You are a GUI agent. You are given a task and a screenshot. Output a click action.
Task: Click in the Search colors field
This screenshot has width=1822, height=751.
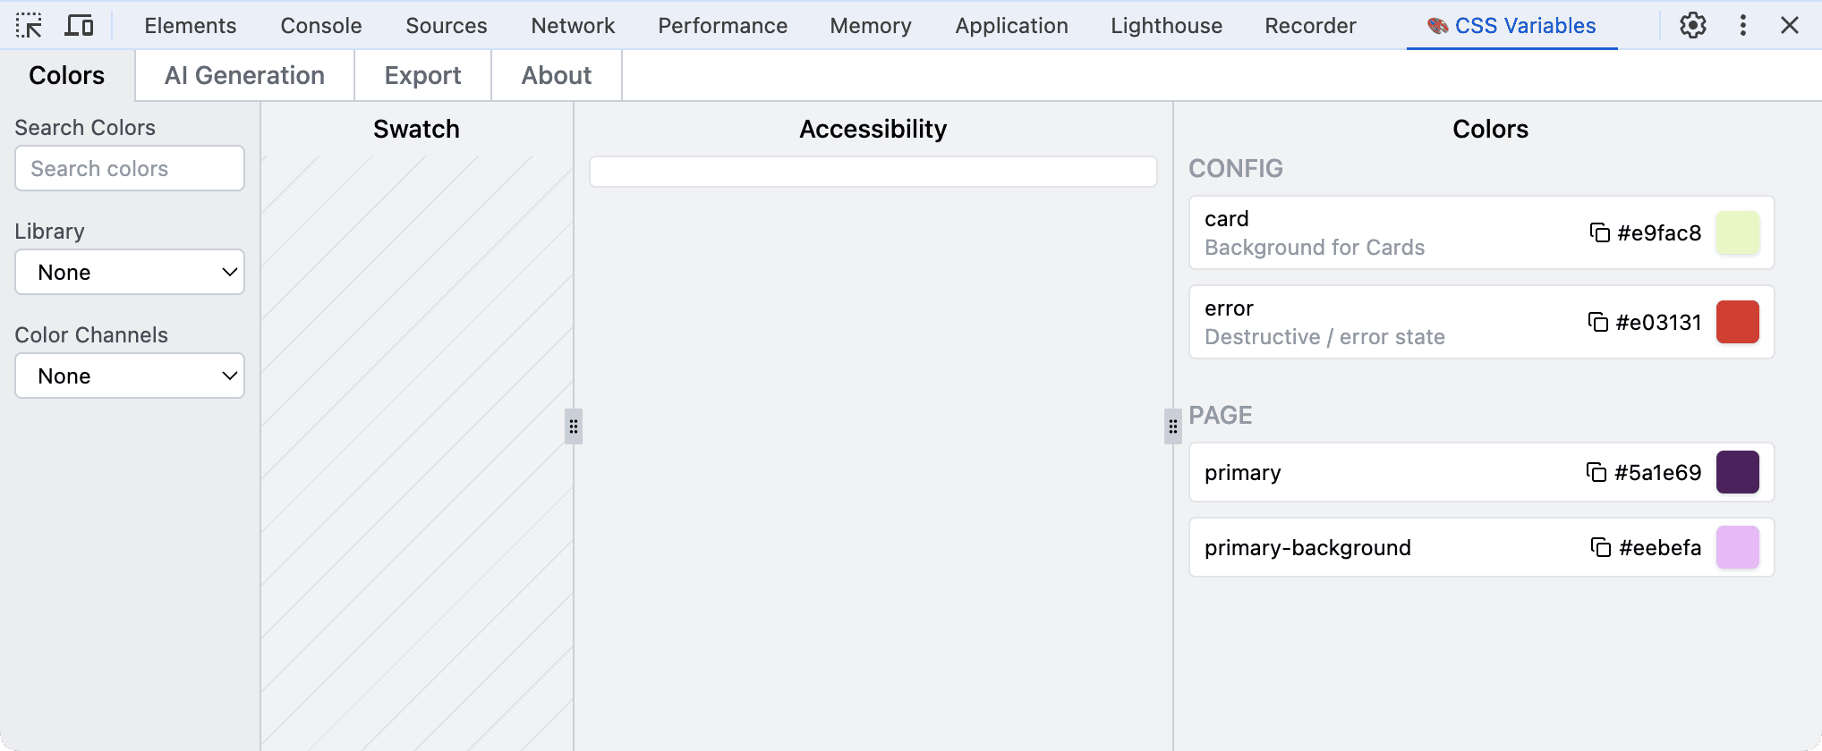pyautogui.click(x=130, y=168)
